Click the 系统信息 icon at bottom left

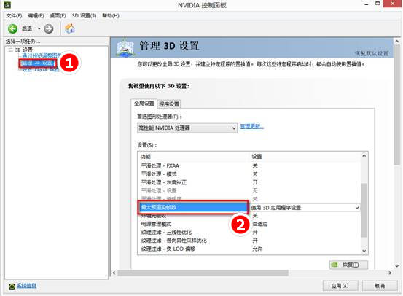(12, 287)
